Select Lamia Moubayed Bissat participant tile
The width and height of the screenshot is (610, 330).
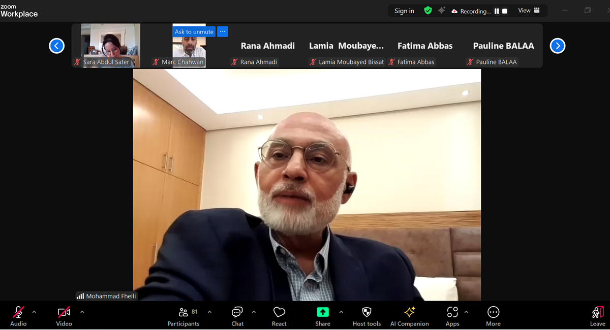(346, 46)
